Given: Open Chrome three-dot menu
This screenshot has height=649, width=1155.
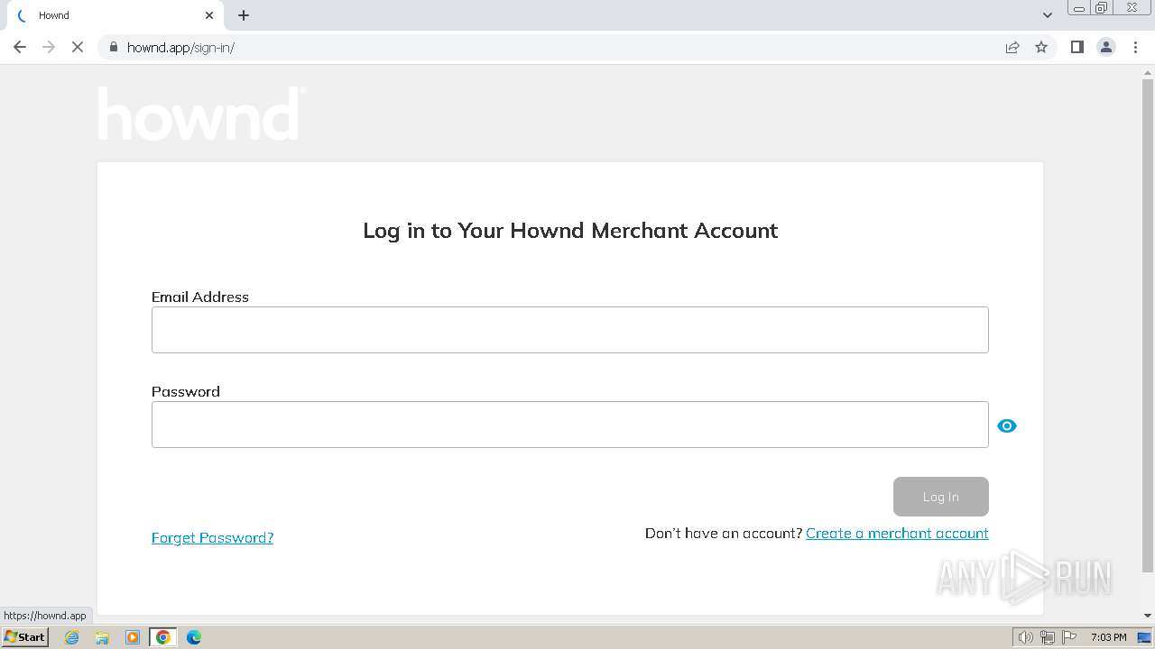Looking at the screenshot, I should [1136, 47].
